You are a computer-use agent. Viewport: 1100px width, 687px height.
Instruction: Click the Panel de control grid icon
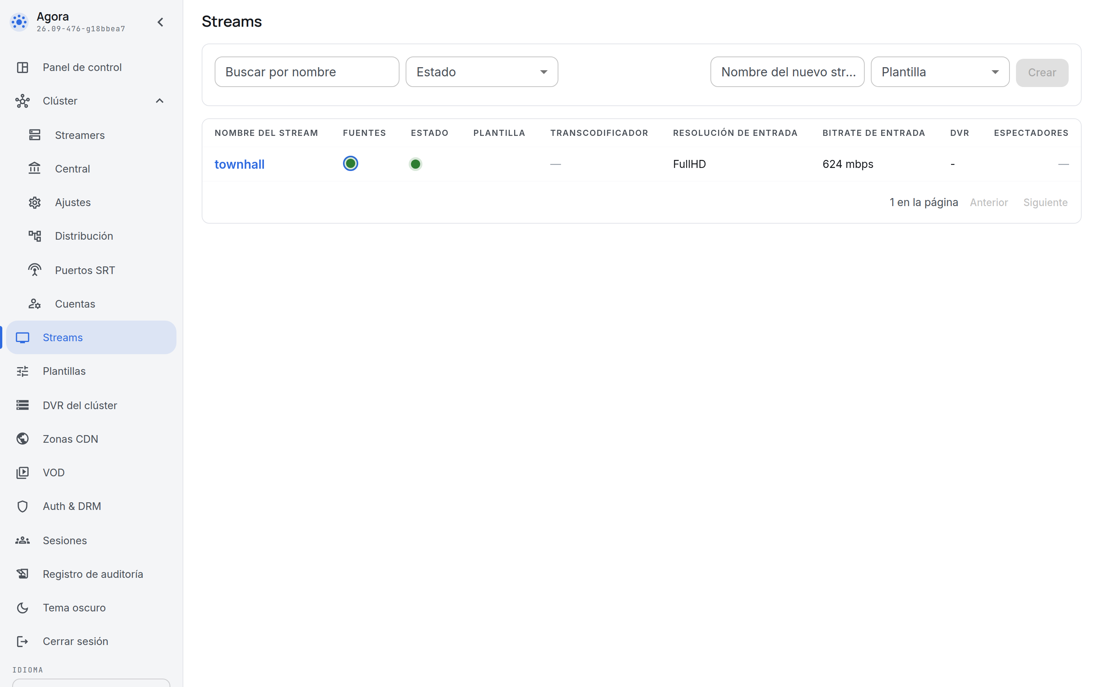(x=22, y=67)
